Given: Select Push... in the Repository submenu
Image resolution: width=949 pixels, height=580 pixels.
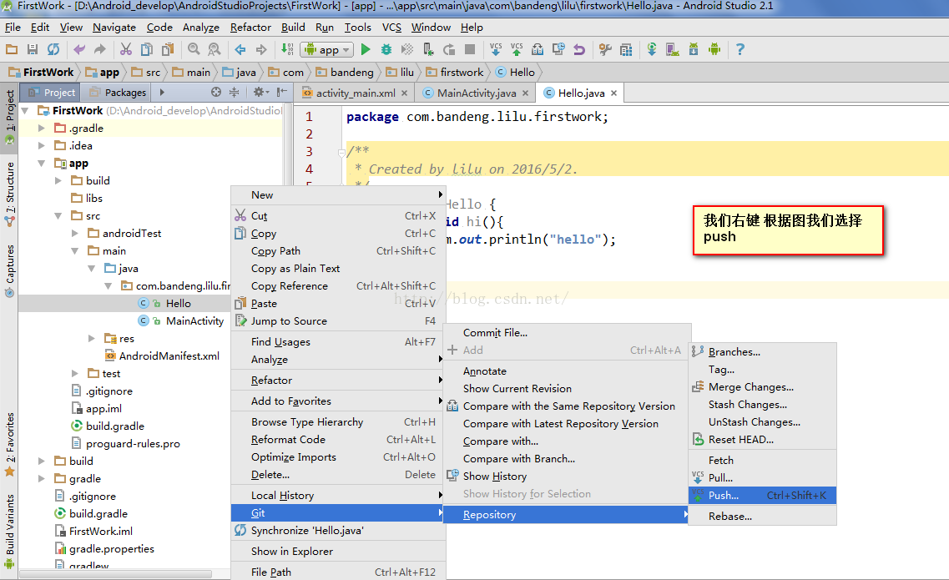Looking at the screenshot, I should click(x=723, y=496).
